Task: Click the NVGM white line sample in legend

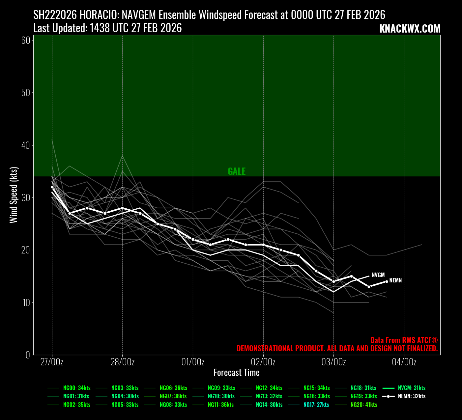Action: [389, 388]
